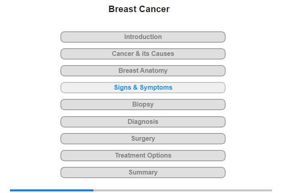This screenshot has width=282, height=193.
Task: Open the Biopsy section
Action: tap(143, 105)
